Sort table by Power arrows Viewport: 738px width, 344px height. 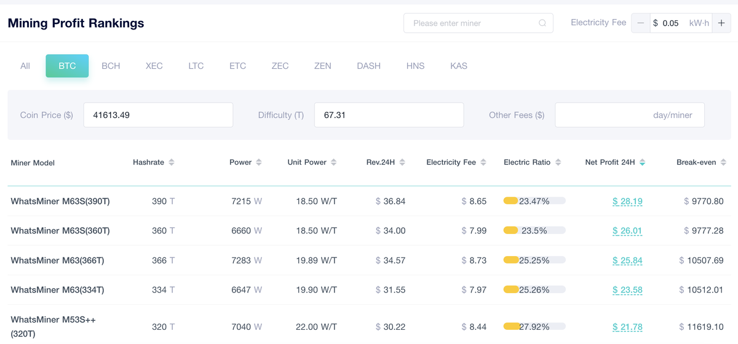pos(259,162)
